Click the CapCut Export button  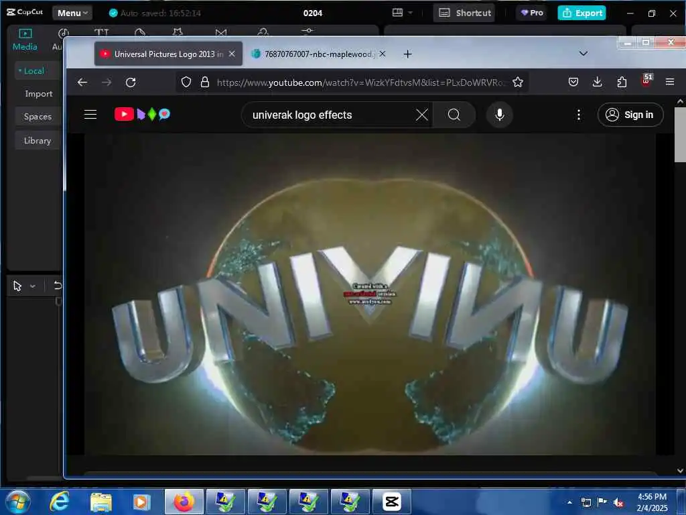click(x=581, y=13)
